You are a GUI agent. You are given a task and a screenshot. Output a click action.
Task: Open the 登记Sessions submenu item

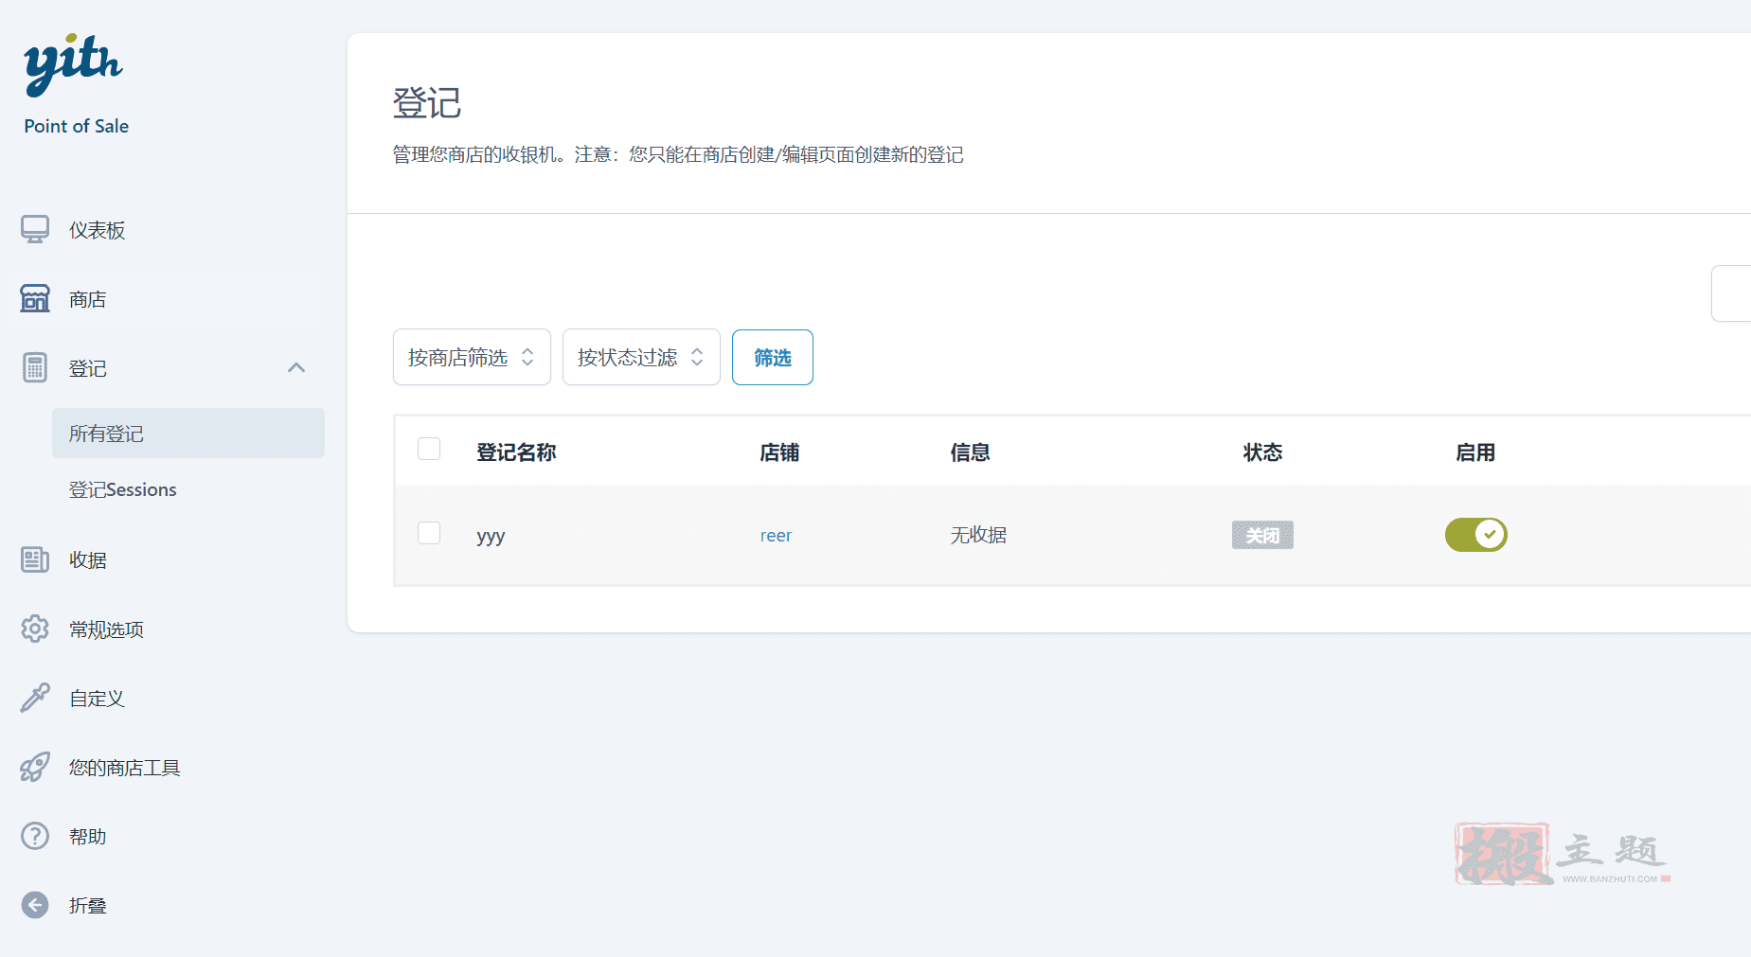pyautogui.click(x=123, y=489)
